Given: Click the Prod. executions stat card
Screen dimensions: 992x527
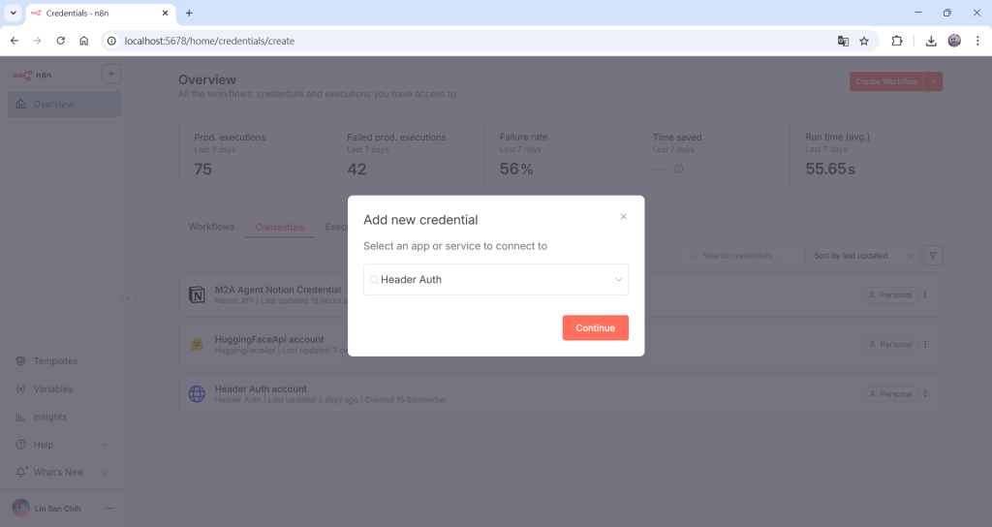Looking at the screenshot, I should click(255, 154).
